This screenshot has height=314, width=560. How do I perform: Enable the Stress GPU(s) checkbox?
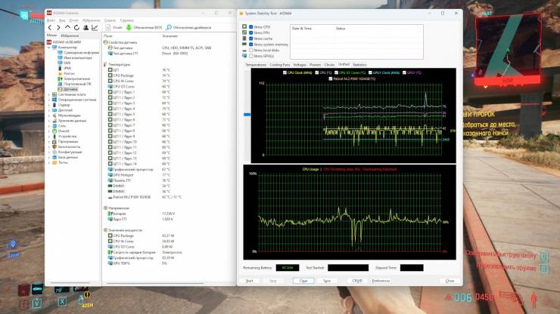(251, 56)
